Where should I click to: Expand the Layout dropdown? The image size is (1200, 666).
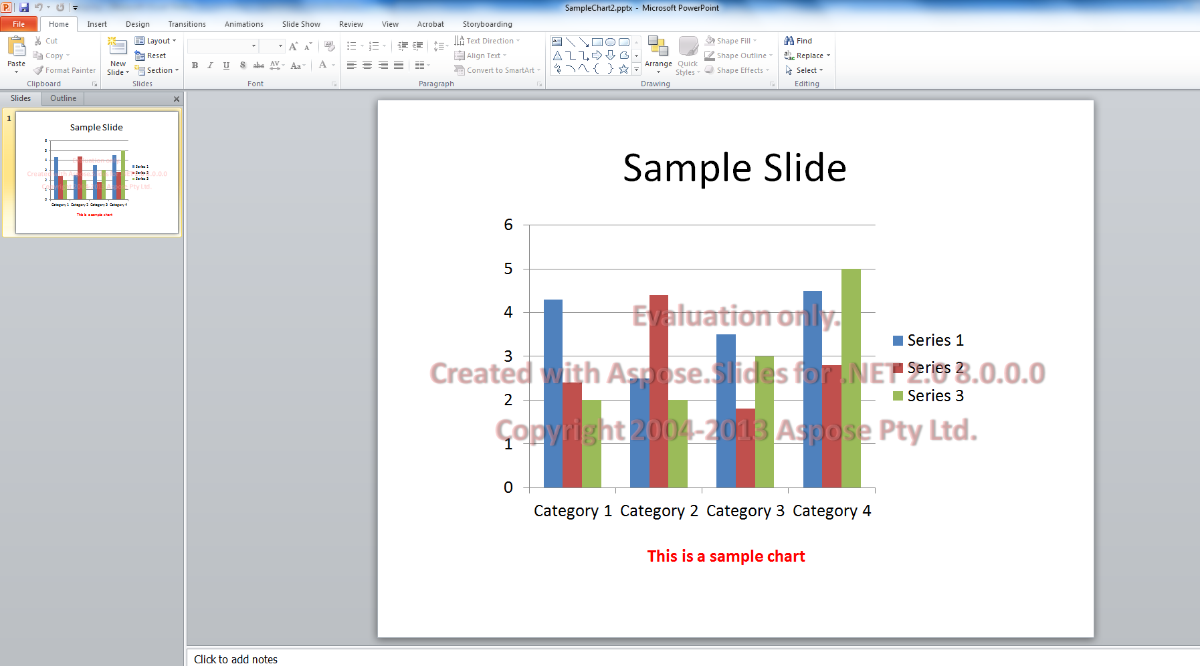click(x=155, y=41)
